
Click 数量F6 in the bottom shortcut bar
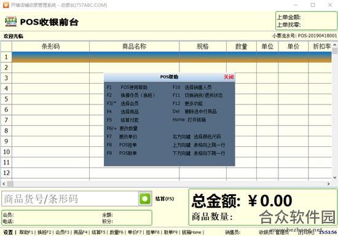coord(117,232)
